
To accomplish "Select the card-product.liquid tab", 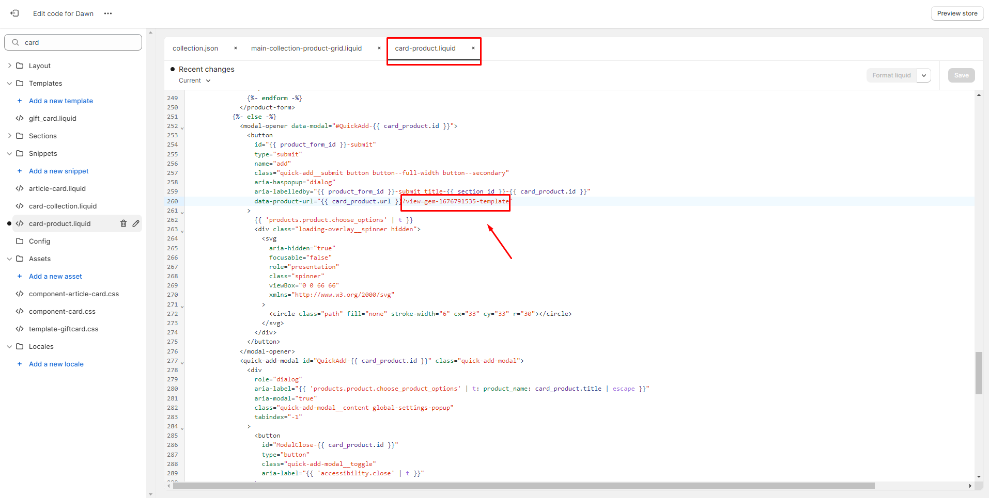I will click(x=425, y=48).
